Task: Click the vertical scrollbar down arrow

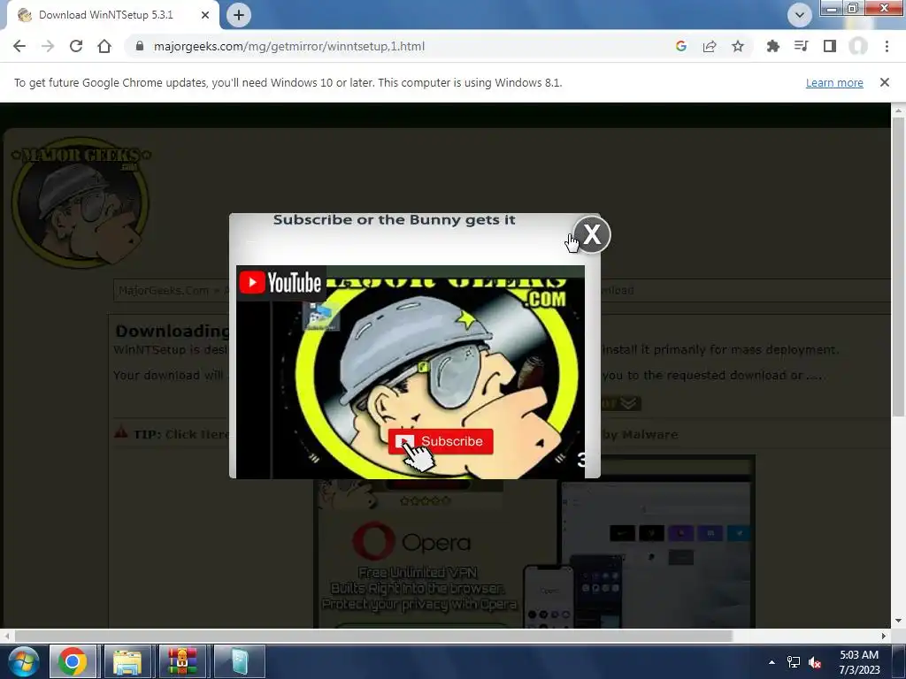Action: 898,622
